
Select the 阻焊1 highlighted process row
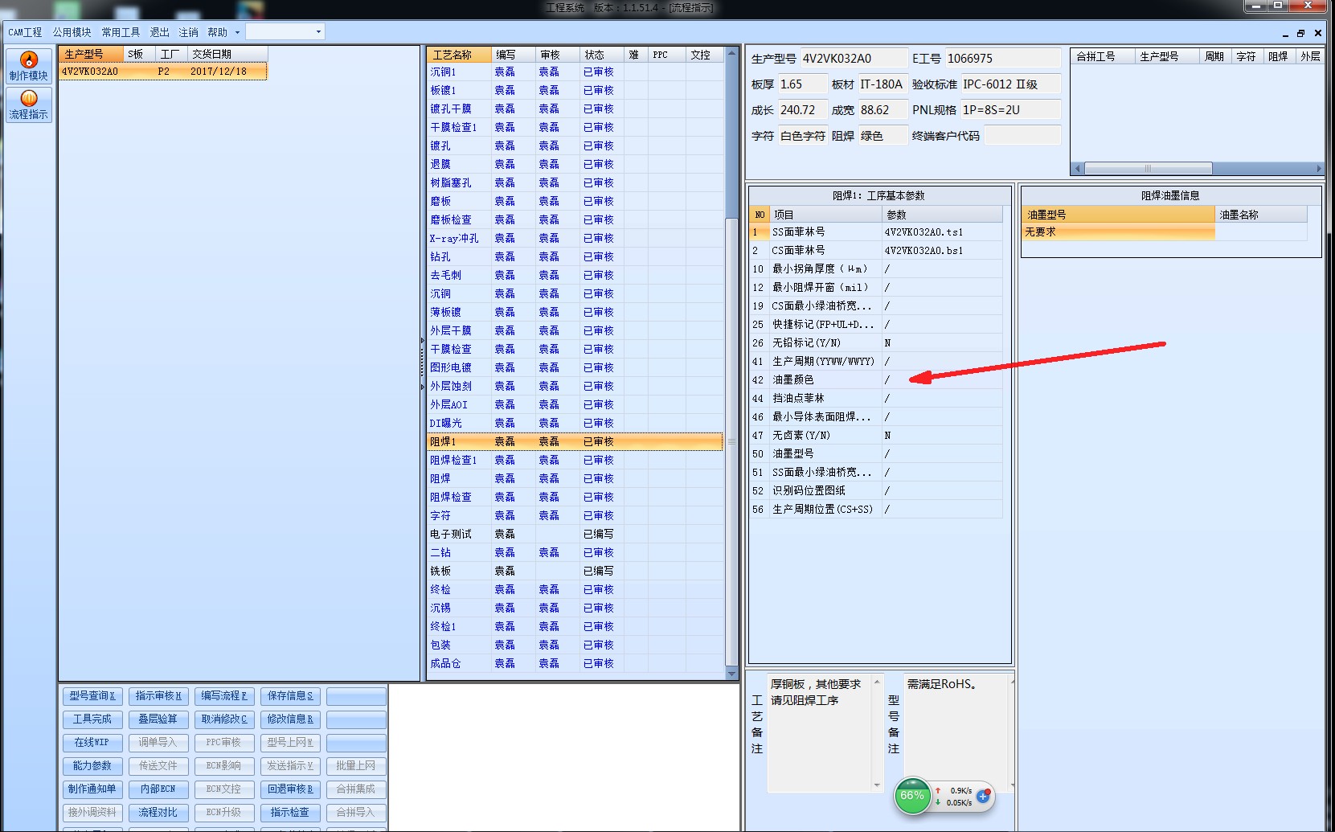point(575,441)
